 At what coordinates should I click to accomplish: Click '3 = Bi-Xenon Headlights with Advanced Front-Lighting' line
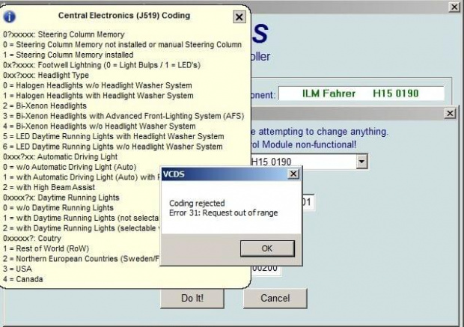(123, 116)
